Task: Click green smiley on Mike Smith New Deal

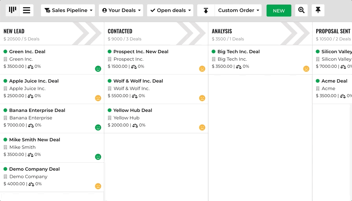Action: point(98,157)
